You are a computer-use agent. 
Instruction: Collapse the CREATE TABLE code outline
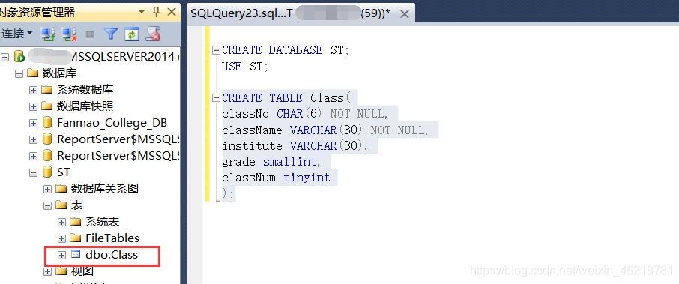pyautogui.click(x=216, y=98)
